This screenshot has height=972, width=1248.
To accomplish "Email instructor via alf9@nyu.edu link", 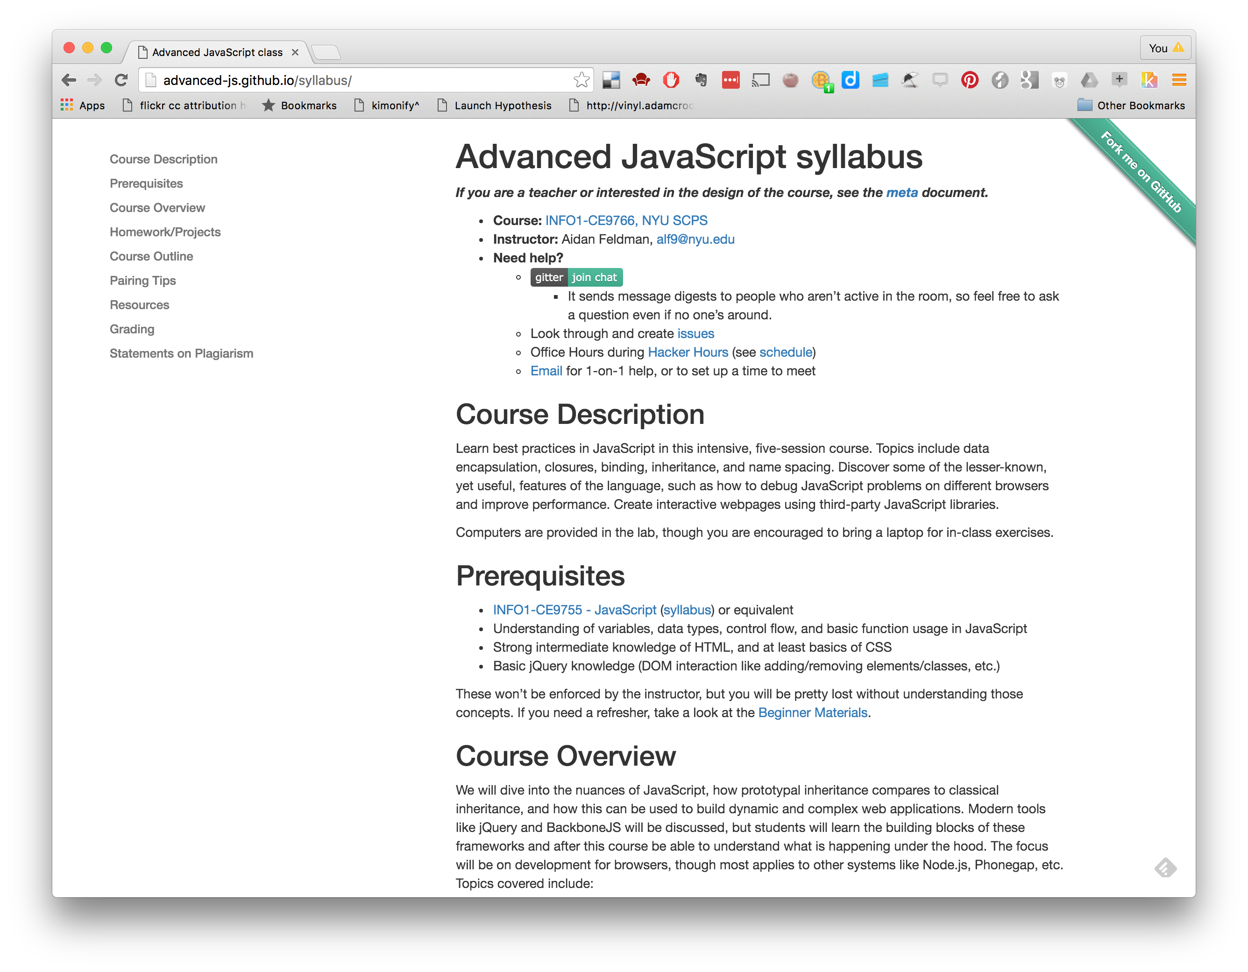I will coord(695,239).
